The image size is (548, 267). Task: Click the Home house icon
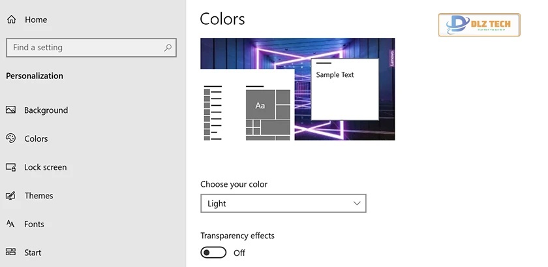click(x=11, y=20)
